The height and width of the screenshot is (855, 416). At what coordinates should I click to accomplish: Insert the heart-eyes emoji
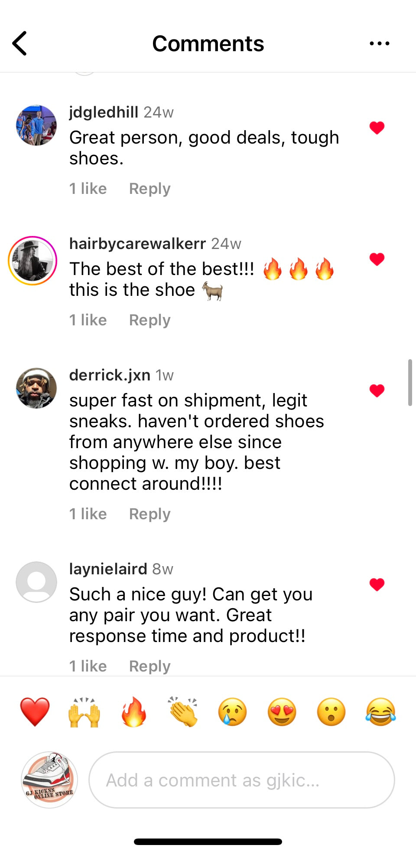(x=282, y=712)
